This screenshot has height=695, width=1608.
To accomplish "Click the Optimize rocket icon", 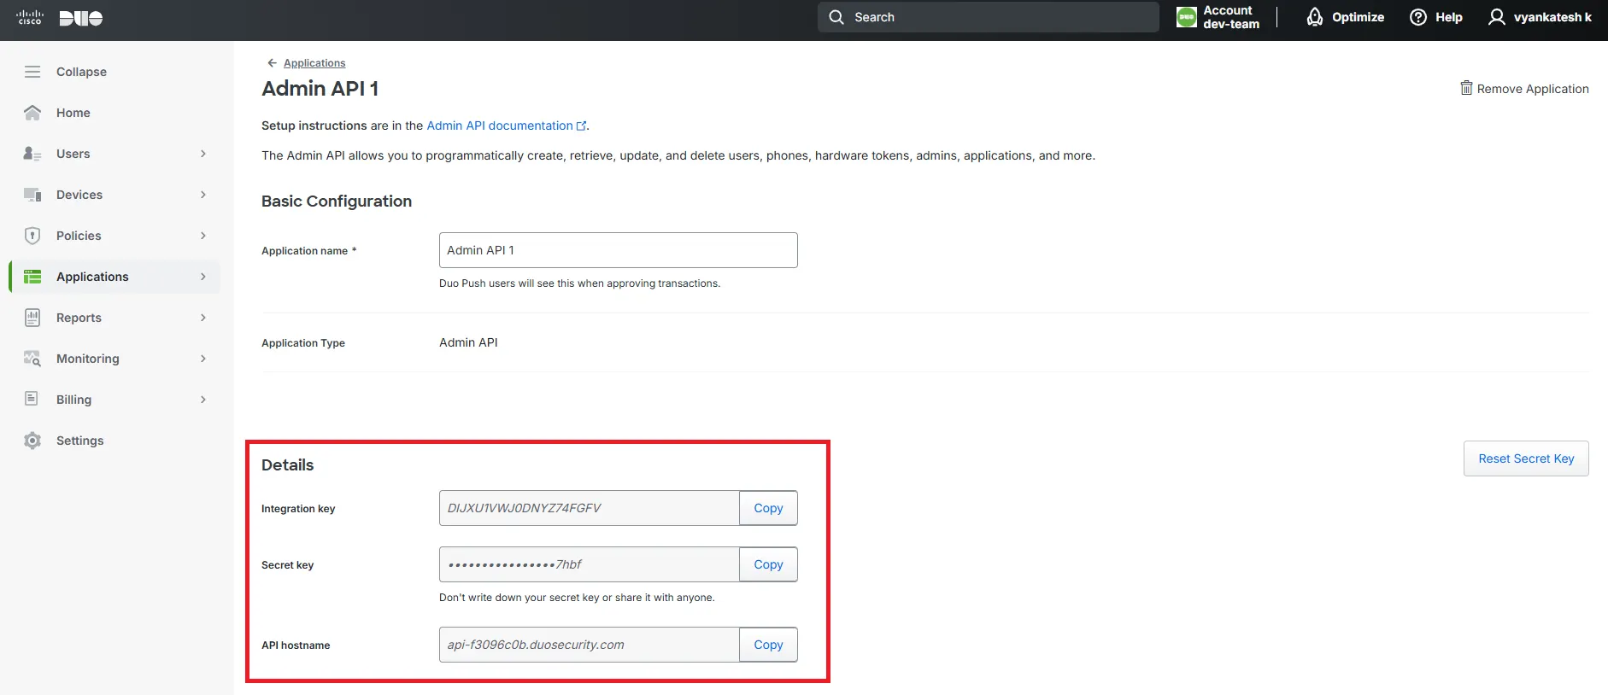I will (x=1315, y=17).
